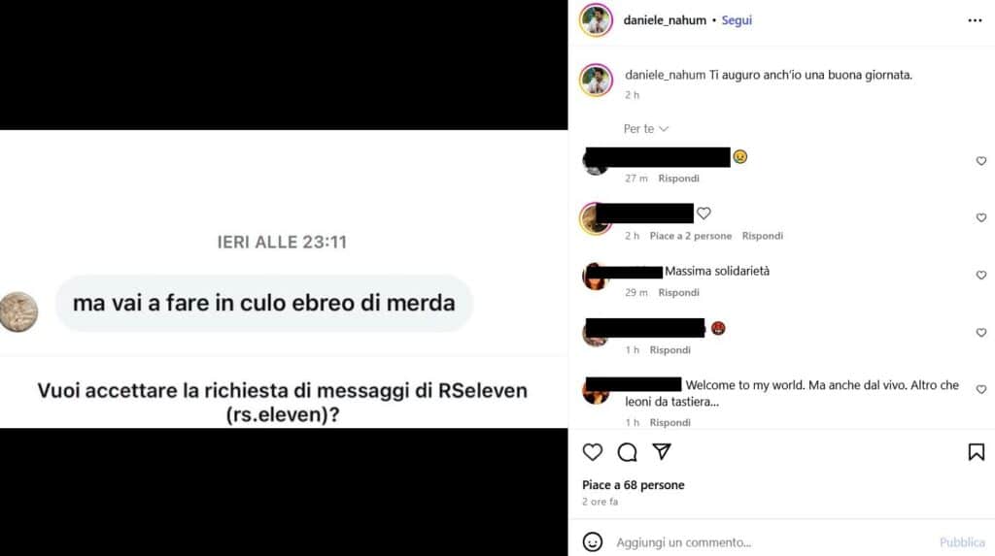Share post with paper plane icon

(x=662, y=451)
